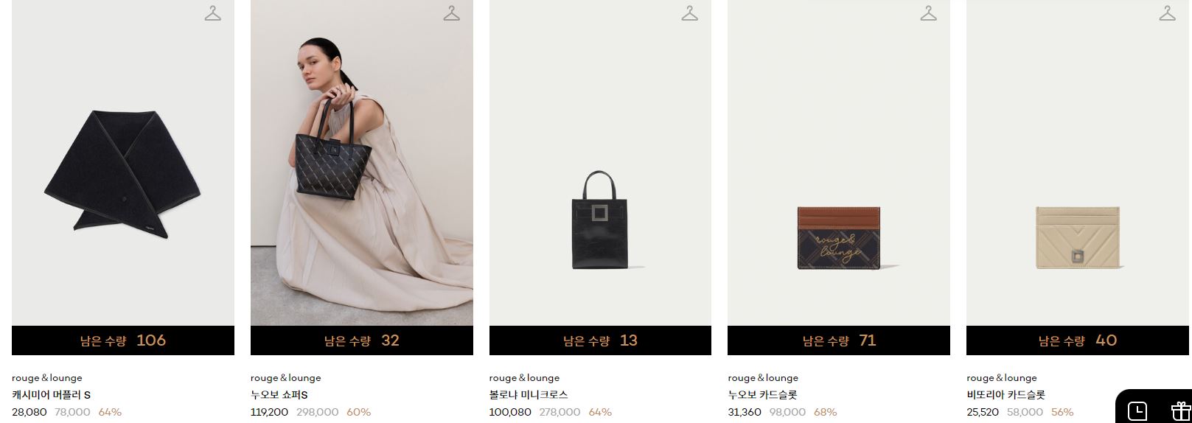Click hanger icon on 비또리아 카드슬롯 card

(x=1168, y=13)
